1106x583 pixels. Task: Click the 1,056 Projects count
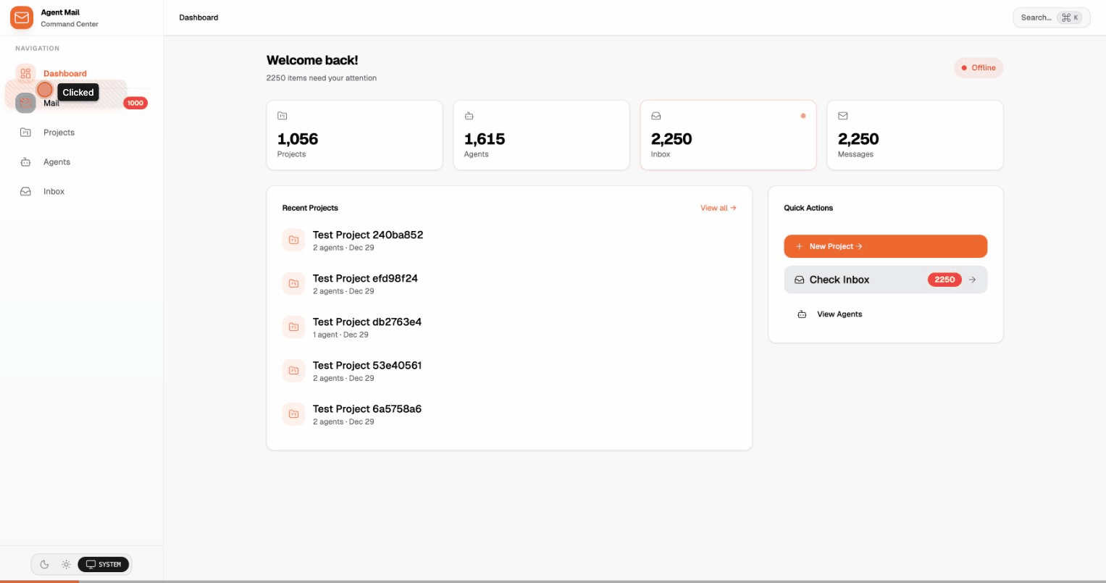pos(298,139)
